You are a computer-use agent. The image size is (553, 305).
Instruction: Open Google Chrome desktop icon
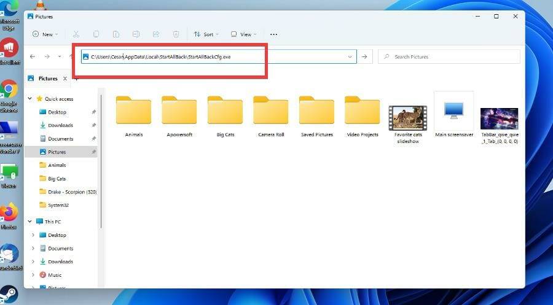[x=9, y=96]
